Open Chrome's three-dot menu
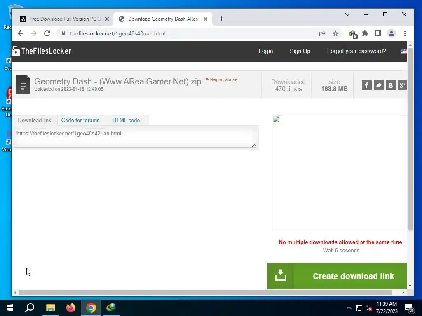 tap(405, 33)
